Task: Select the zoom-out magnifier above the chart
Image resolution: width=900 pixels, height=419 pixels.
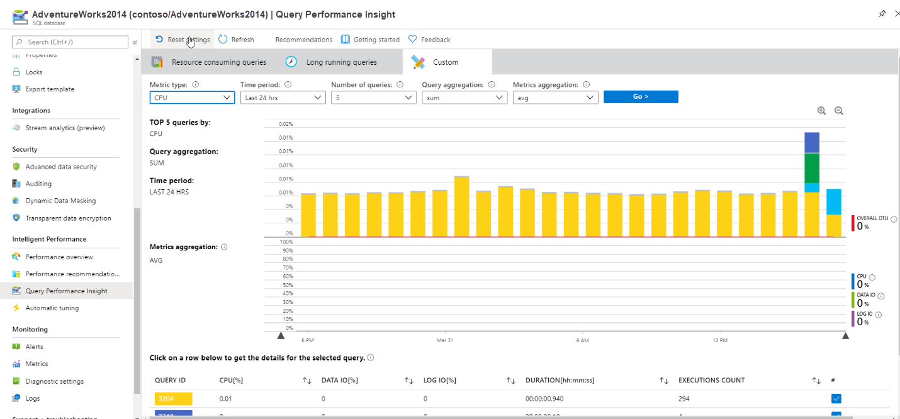Action: pyautogui.click(x=838, y=110)
